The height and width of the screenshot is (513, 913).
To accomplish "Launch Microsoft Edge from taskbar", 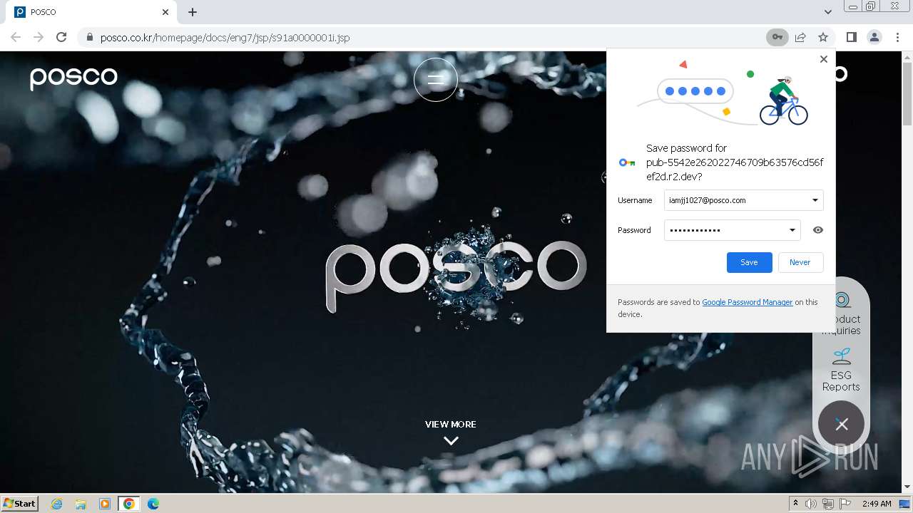I will 153,504.
